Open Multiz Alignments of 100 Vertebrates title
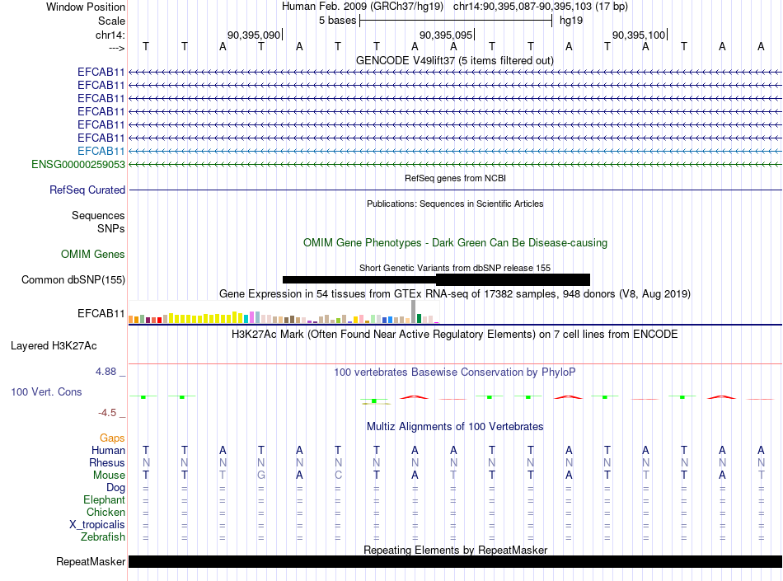The height and width of the screenshot is (581, 783). pyautogui.click(x=455, y=426)
